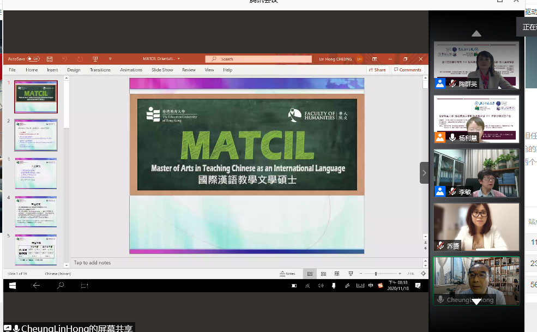The width and height of the screenshot is (537, 332).
Task: Start Slide Show from status bar icon
Action: coord(351,274)
